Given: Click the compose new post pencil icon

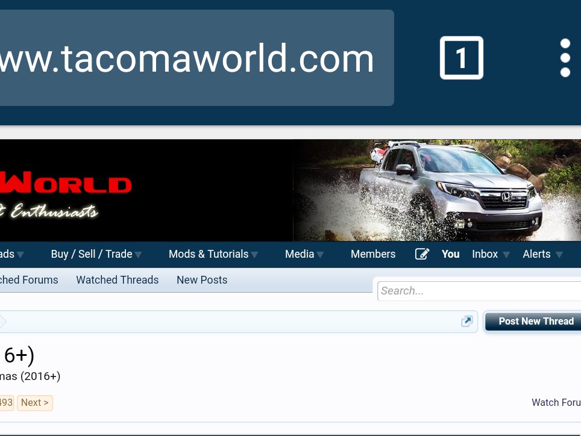Looking at the screenshot, I should (x=422, y=254).
